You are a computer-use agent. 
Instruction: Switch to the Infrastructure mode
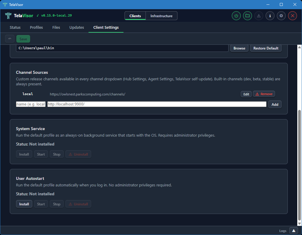161,16
